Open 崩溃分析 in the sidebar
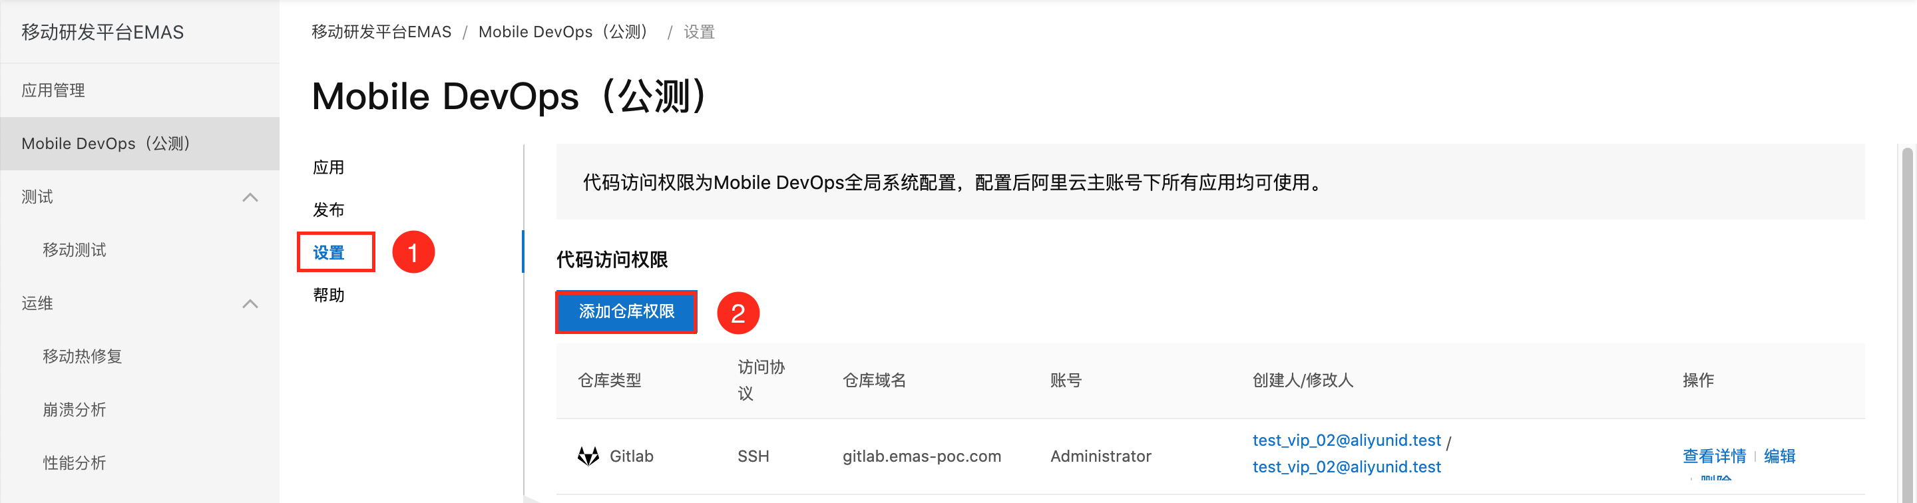1917x503 pixels. point(75,410)
